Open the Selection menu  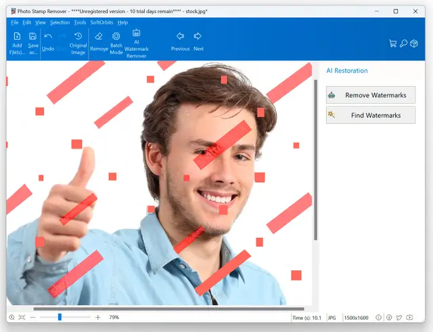[x=60, y=22]
